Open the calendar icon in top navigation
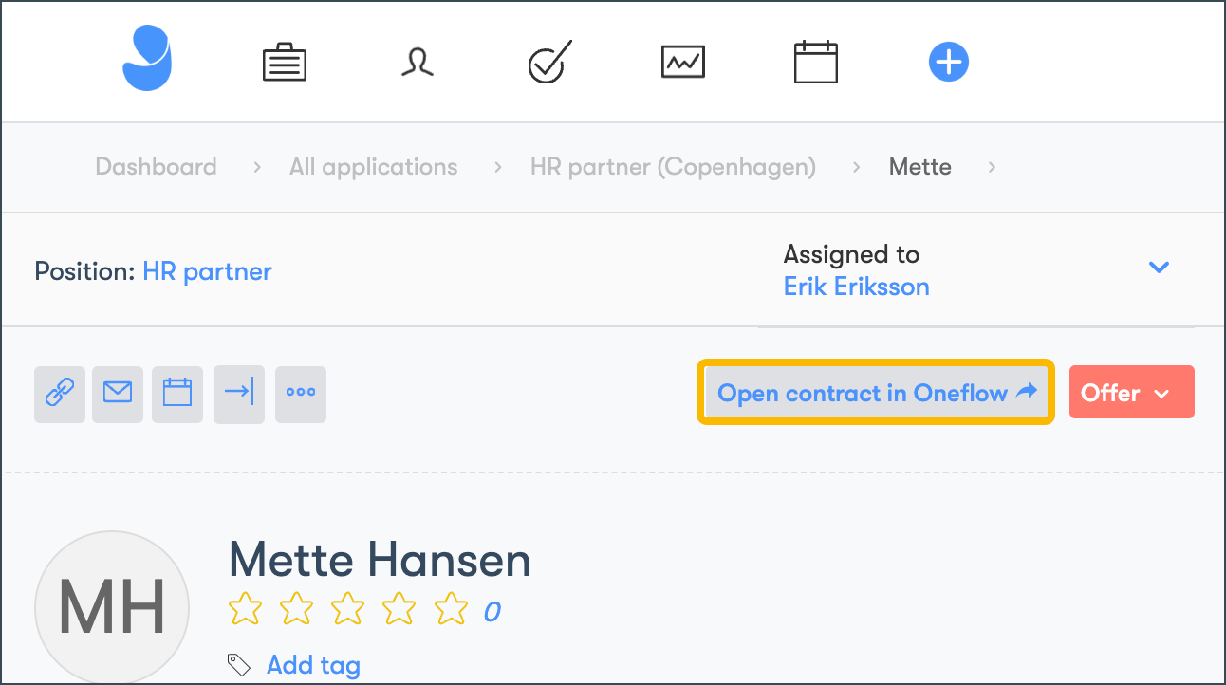The height and width of the screenshot is (685, 1226). 816,62
